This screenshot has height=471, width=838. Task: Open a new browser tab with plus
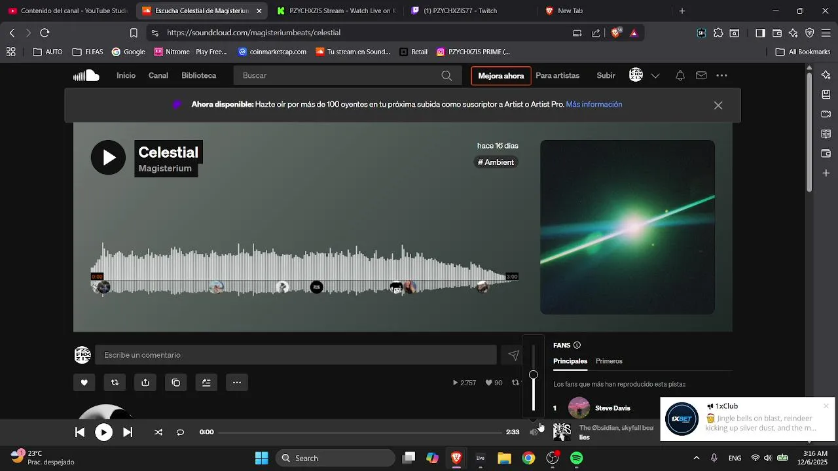682,11
